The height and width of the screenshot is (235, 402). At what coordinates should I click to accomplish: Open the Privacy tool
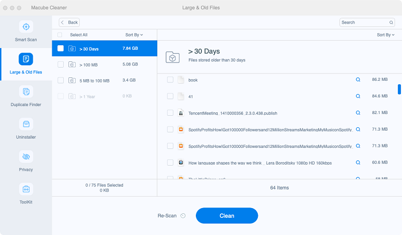[x=26, y=162]
